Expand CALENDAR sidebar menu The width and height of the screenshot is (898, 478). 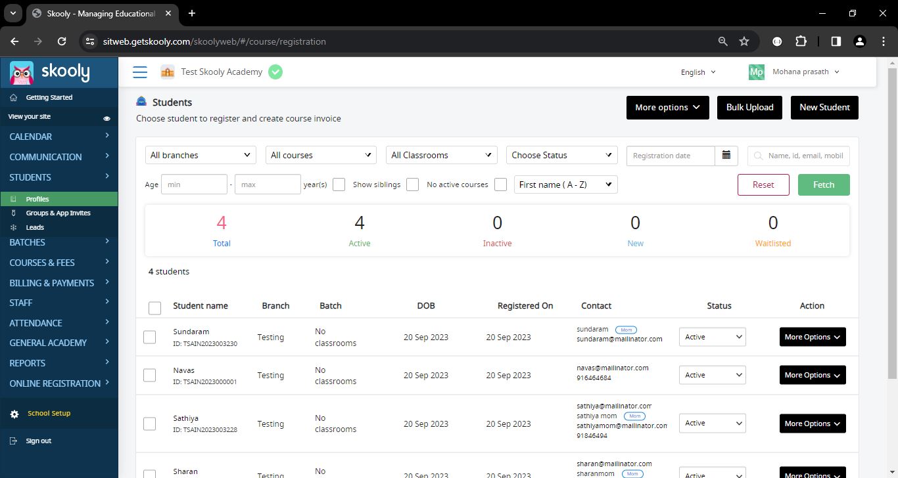coord(59,137)
